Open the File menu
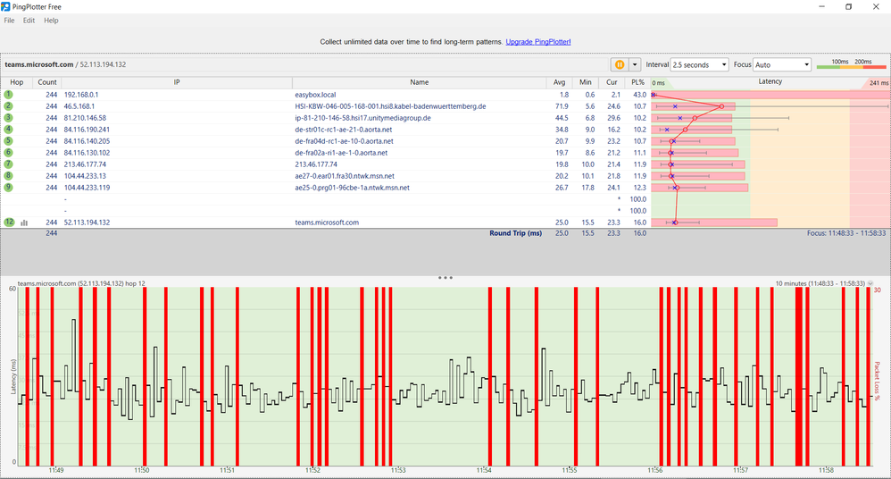The height and width of the screenshot is (479, 891). [9, 21]
